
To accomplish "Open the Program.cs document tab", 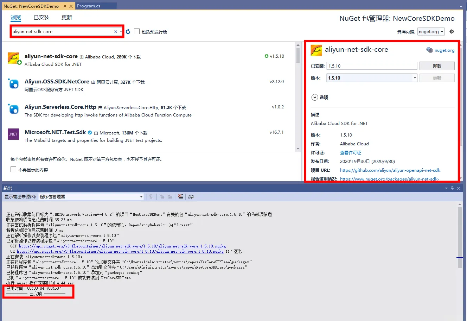I will pyautogui.click(x=89, y=6).
